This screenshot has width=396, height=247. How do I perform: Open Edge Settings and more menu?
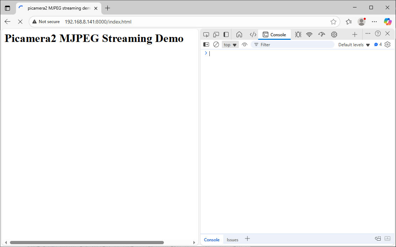(374, 22)
